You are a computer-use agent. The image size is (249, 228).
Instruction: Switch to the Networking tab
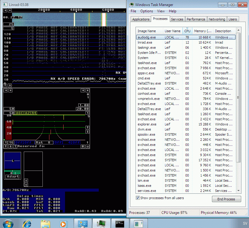[x=217, y=19]
